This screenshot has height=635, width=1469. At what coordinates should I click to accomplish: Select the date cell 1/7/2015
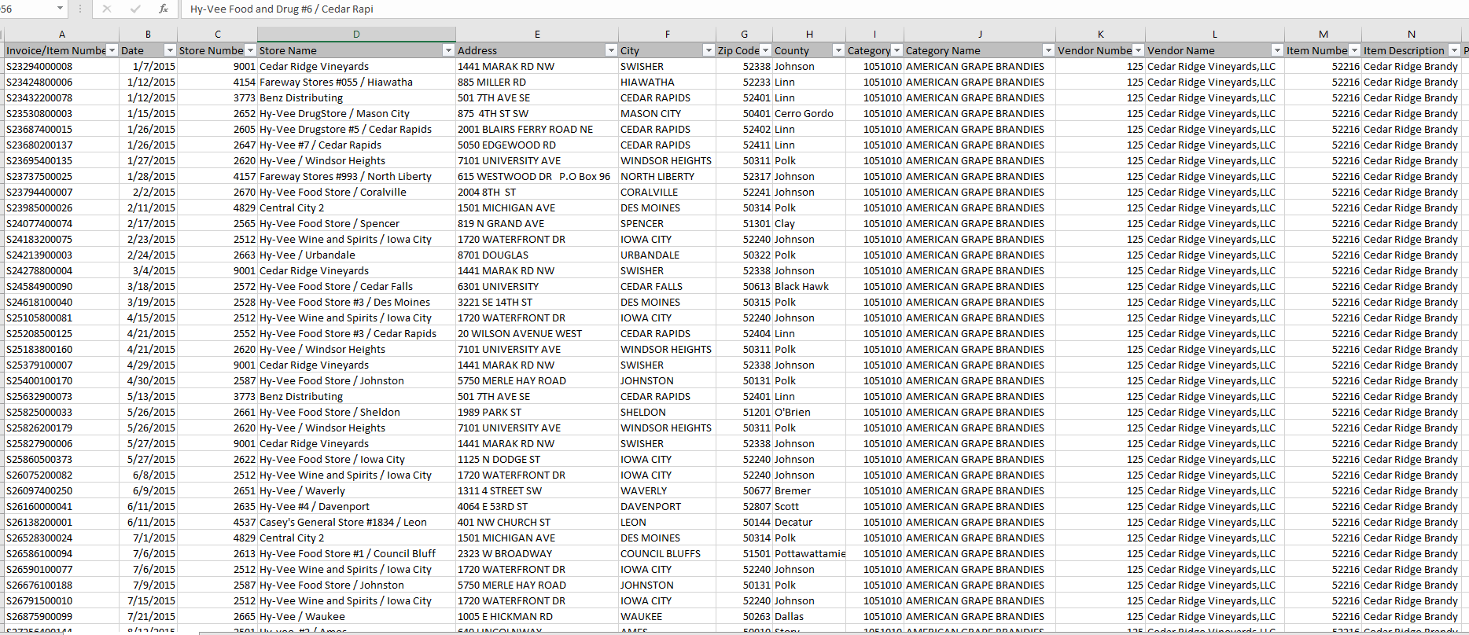coord(148,66)
